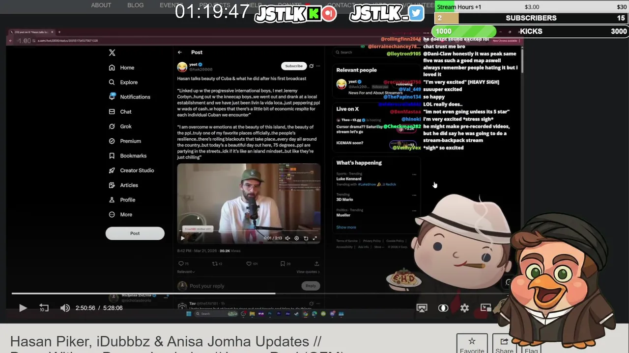The width and height of the screenshot is (629, 353).
Task: Enable picture-in-picture on the replay player
Action: (x=486, y=308)
